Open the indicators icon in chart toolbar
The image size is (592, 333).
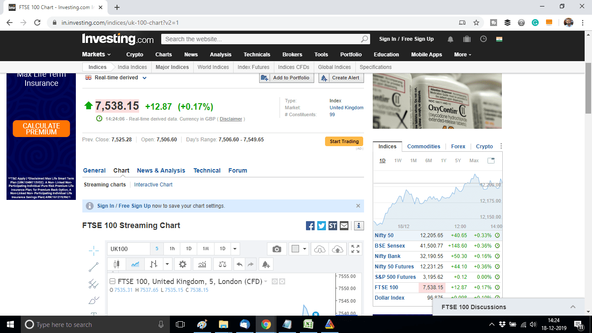pyautogui.click(x=202, y=264)
